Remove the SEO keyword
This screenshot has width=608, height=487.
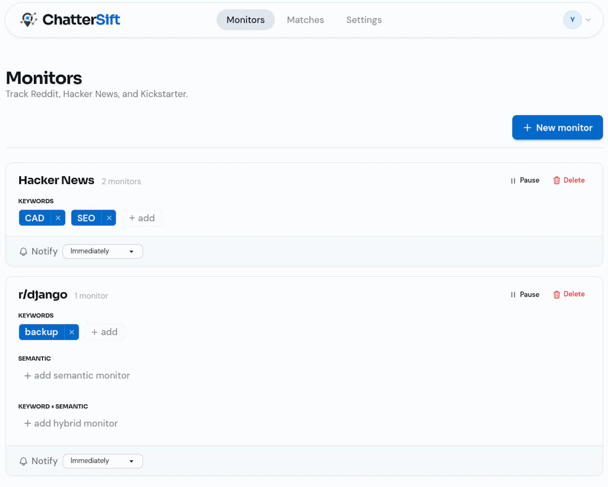[x=109, y=218]
